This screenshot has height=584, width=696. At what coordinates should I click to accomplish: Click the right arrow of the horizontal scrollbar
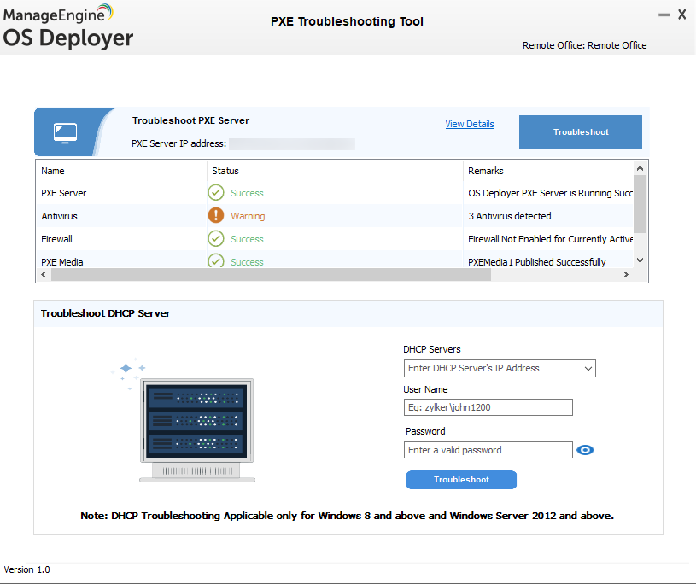coord(626,275)
